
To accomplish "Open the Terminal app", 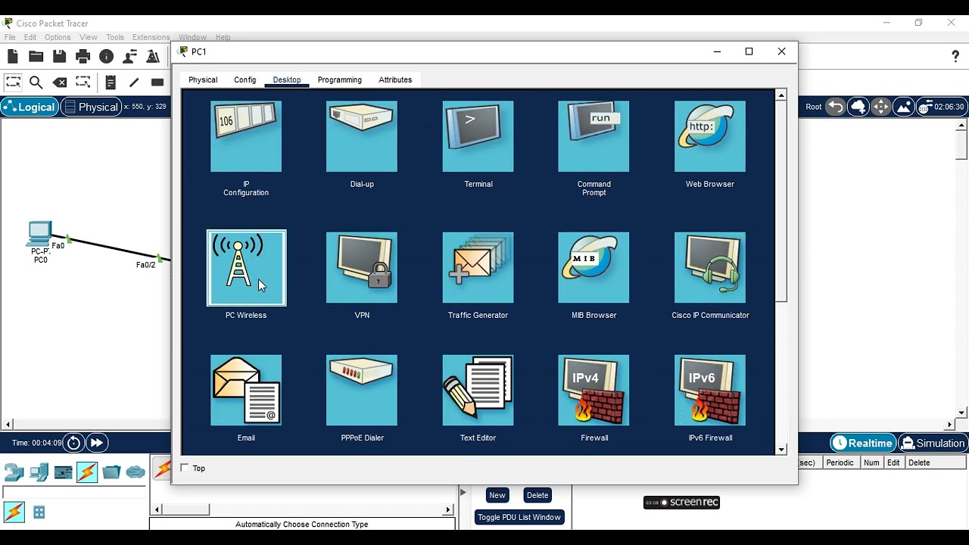I will [x=478, y=136].
